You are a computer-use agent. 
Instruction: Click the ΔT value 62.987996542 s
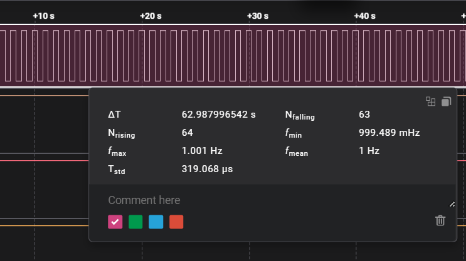coord(218,115)
